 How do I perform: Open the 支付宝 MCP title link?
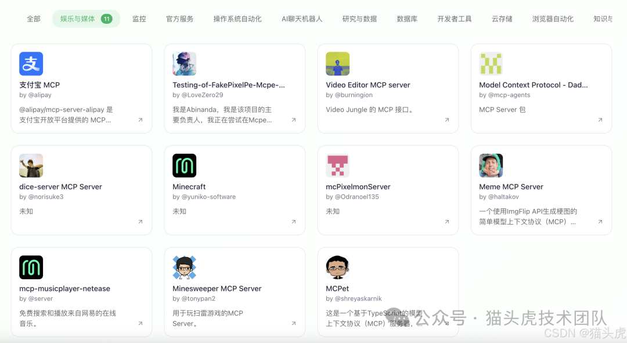[x=39, y=85]
